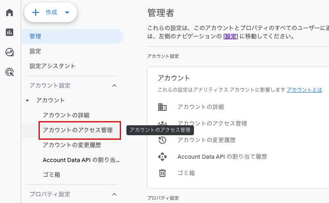Select 管理 in the navigation menu
Image resolution: width=329 pixels, height=203 pixels.
tap(72, 36)
